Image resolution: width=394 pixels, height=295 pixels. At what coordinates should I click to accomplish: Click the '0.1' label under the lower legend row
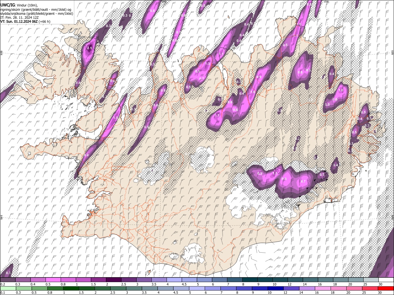point(3,293)
